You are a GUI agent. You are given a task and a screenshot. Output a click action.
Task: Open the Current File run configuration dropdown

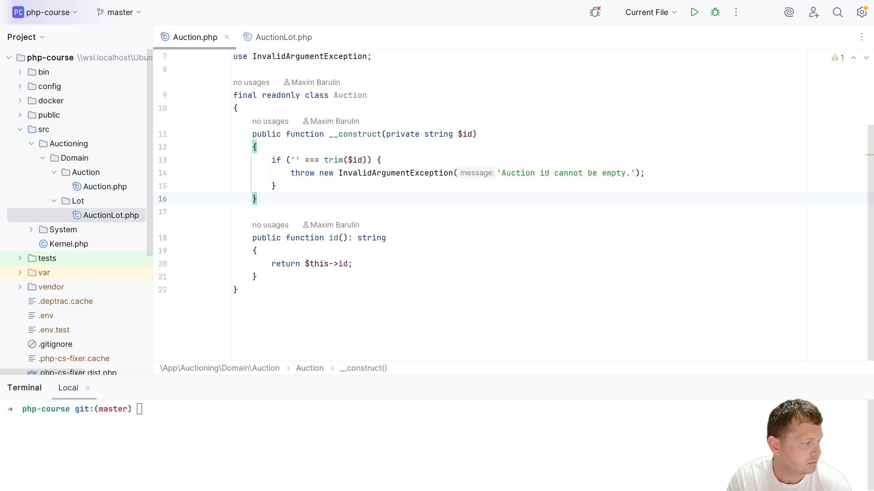coord(651,12)
